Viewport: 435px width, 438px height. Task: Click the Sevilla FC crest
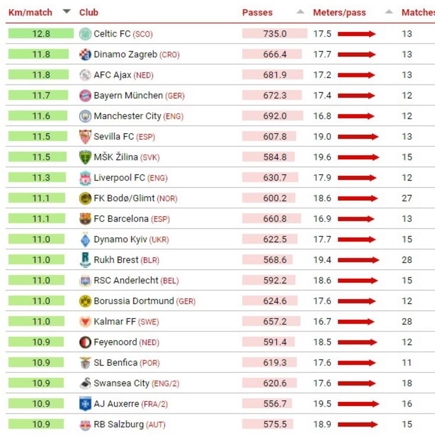85,137
